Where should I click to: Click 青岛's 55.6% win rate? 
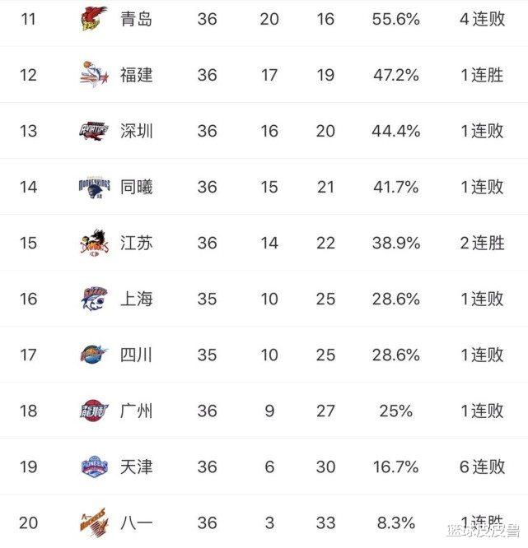pyautogui.click(x=395, y=18)
